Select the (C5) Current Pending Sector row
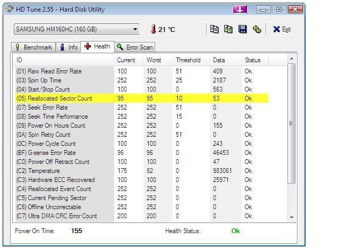This screenshot has width=340, height=248. pyautogui.click(x=141, y=198)
